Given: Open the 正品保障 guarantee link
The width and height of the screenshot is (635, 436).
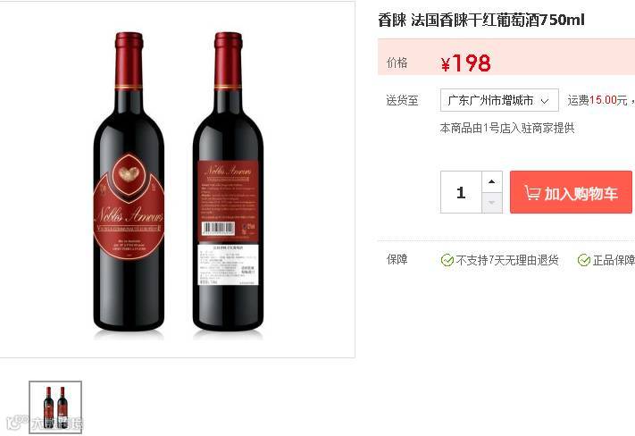Looking at the screenshot, I should [x=614, y=260].
